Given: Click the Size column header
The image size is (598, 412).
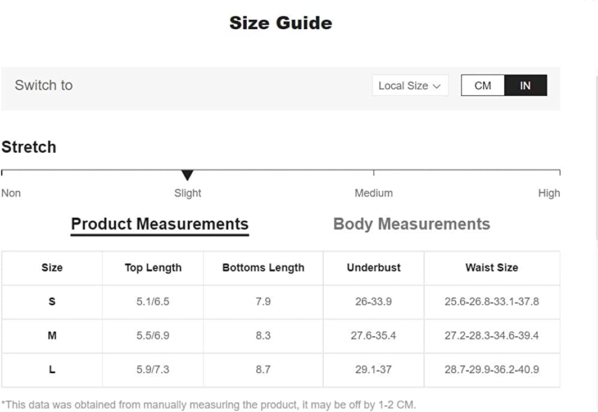Looking at the screenshot, I should (52, 268).
